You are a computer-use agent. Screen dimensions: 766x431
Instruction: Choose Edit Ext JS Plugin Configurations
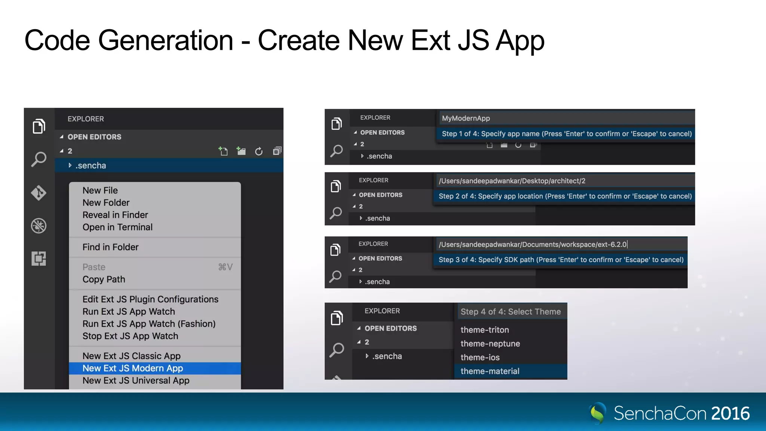pyautogui.click(x=155, y=299)
